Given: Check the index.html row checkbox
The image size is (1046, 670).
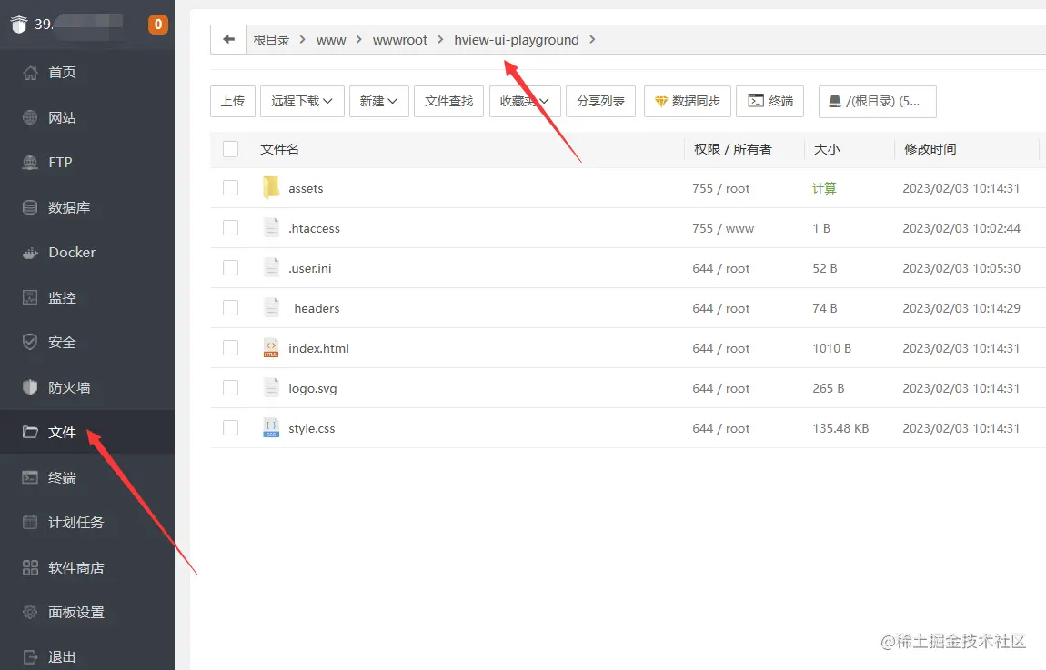Looking at the screenshot, I should 231,348.
